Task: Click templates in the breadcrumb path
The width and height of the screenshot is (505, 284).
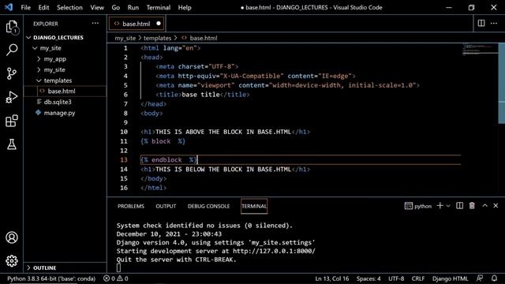Action: click(157, 38)
